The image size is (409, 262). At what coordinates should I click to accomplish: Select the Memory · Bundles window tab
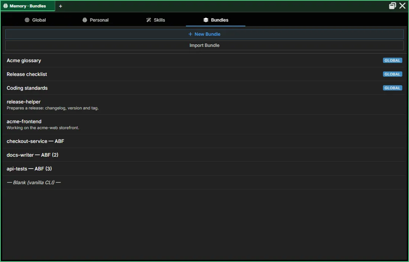click(x=28, y=6)
